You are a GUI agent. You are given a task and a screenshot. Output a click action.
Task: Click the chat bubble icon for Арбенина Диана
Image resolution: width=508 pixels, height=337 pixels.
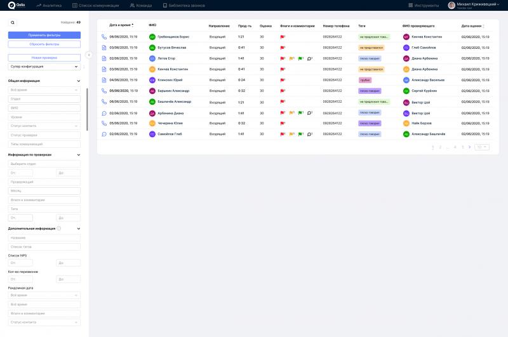click(104, 113)
